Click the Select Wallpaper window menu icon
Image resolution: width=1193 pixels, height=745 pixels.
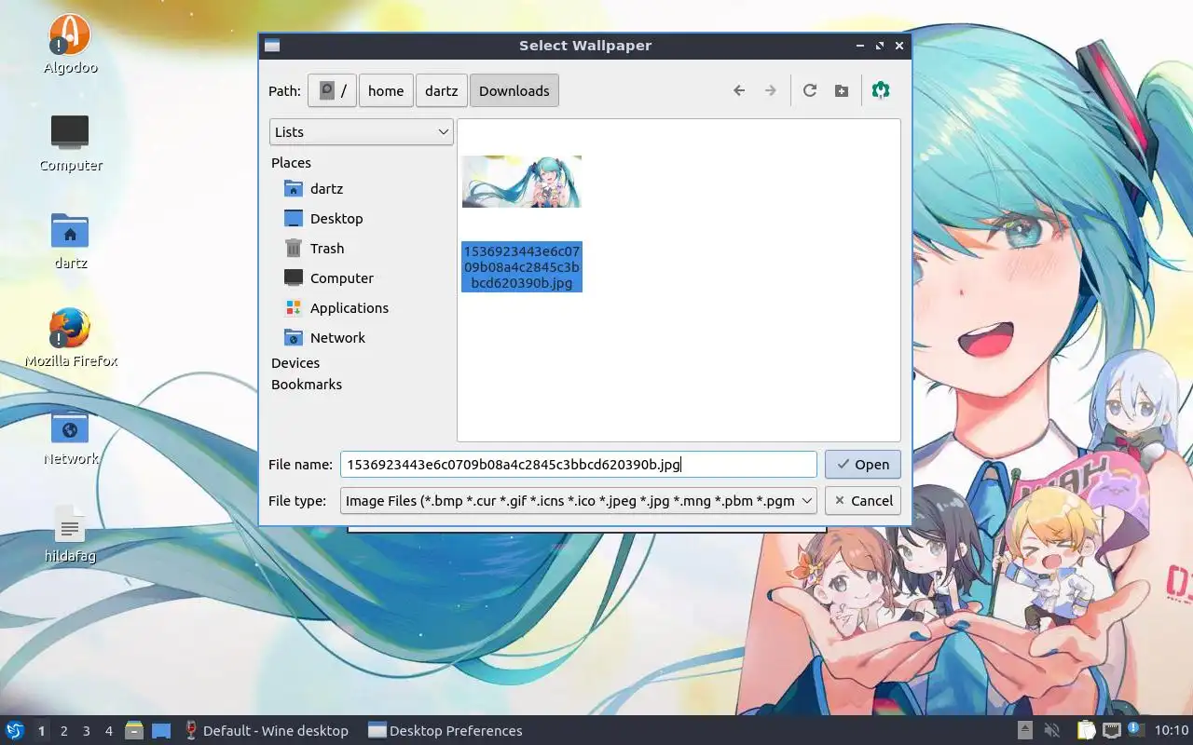[x=272, y=45]
